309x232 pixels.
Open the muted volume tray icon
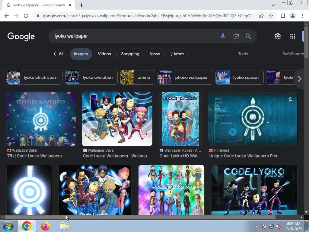[279, 227]
